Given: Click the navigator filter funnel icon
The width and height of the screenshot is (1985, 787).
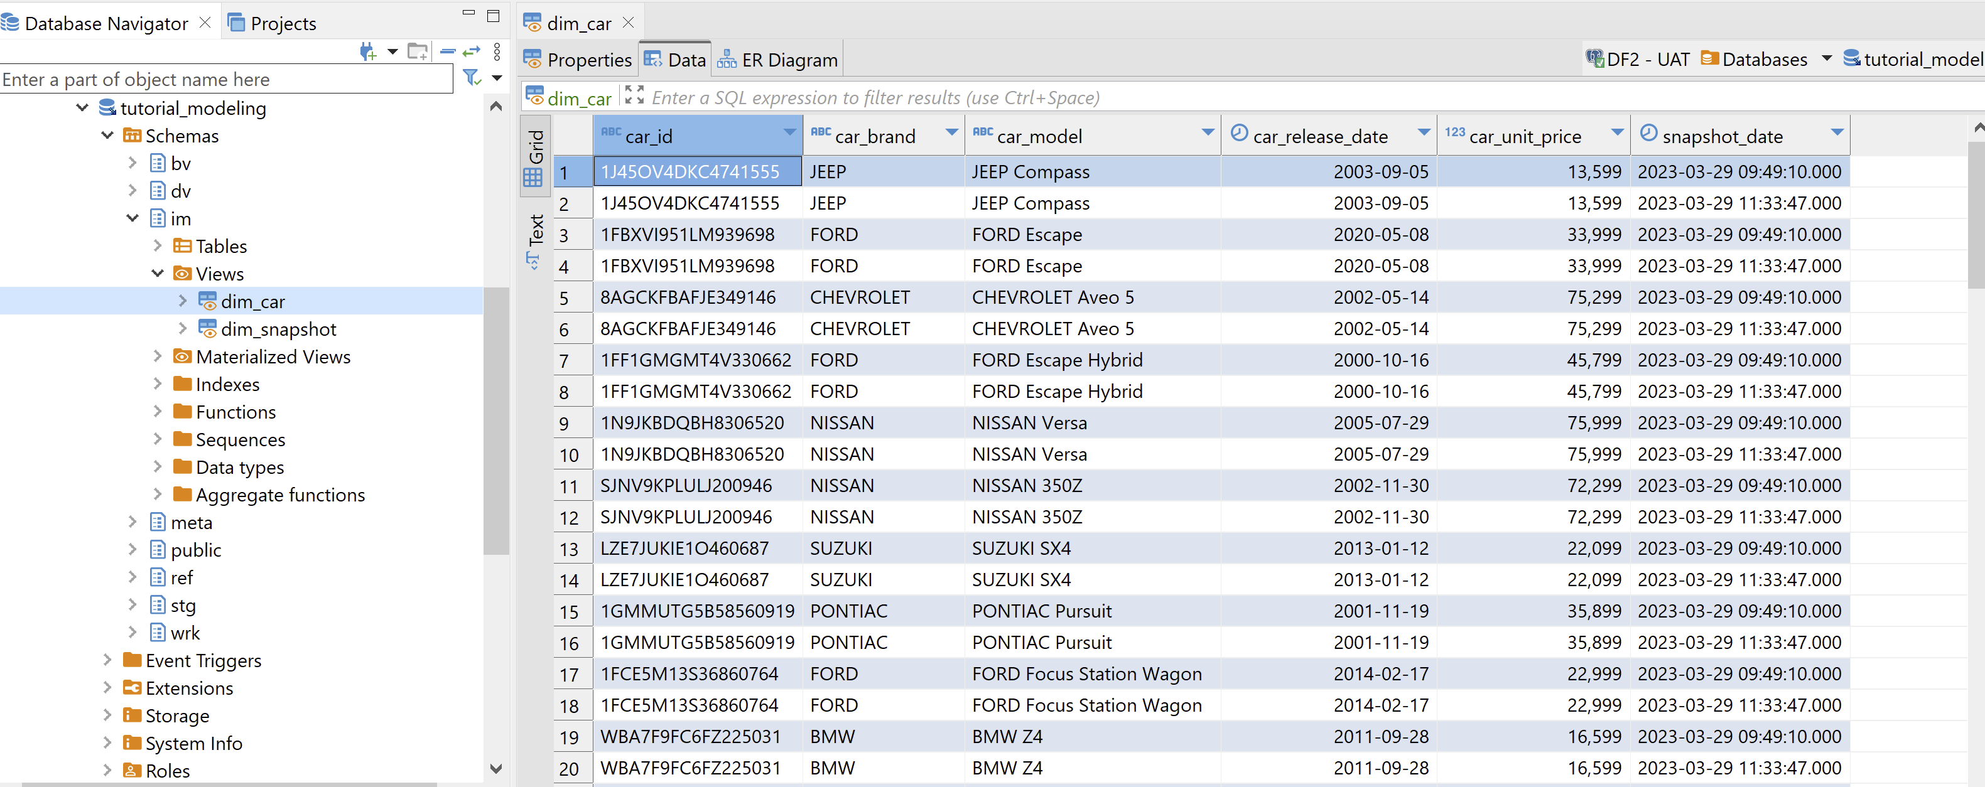Looking at the screenshot, I should tap(471, 77).
